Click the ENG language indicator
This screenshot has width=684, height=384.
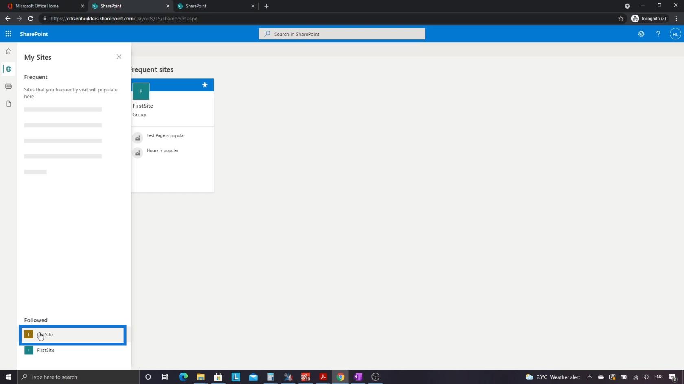coord(658,377)
